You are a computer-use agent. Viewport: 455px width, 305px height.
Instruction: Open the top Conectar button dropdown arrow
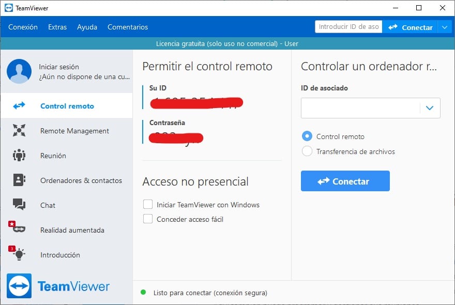[x=445, y=27]
